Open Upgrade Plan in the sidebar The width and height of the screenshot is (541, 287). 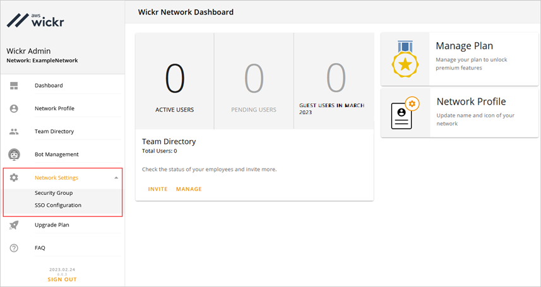pyautogui.click(x=52, y=225)
